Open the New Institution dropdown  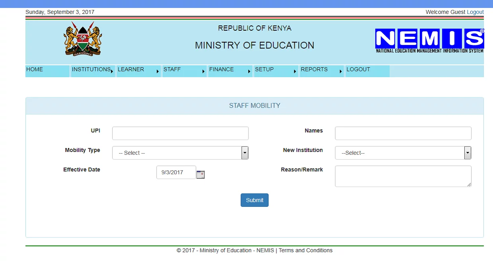(403, 153)
